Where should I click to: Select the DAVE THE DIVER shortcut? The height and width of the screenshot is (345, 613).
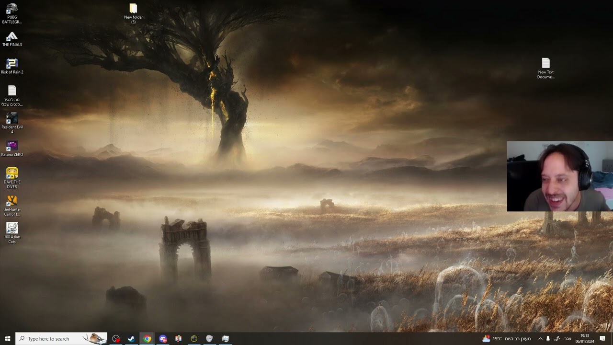(x=12, y=178)
